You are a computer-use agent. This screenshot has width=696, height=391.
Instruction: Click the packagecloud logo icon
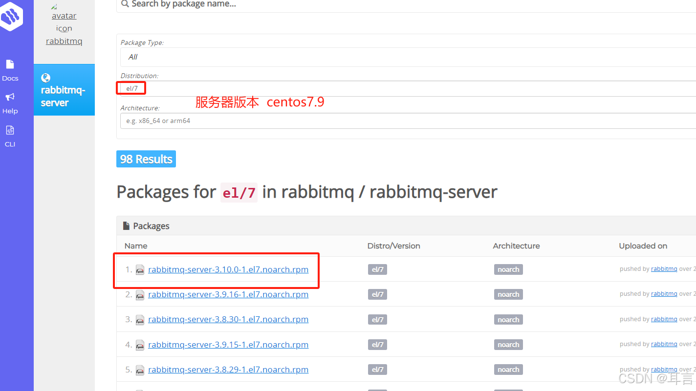[x=11, y=16]
